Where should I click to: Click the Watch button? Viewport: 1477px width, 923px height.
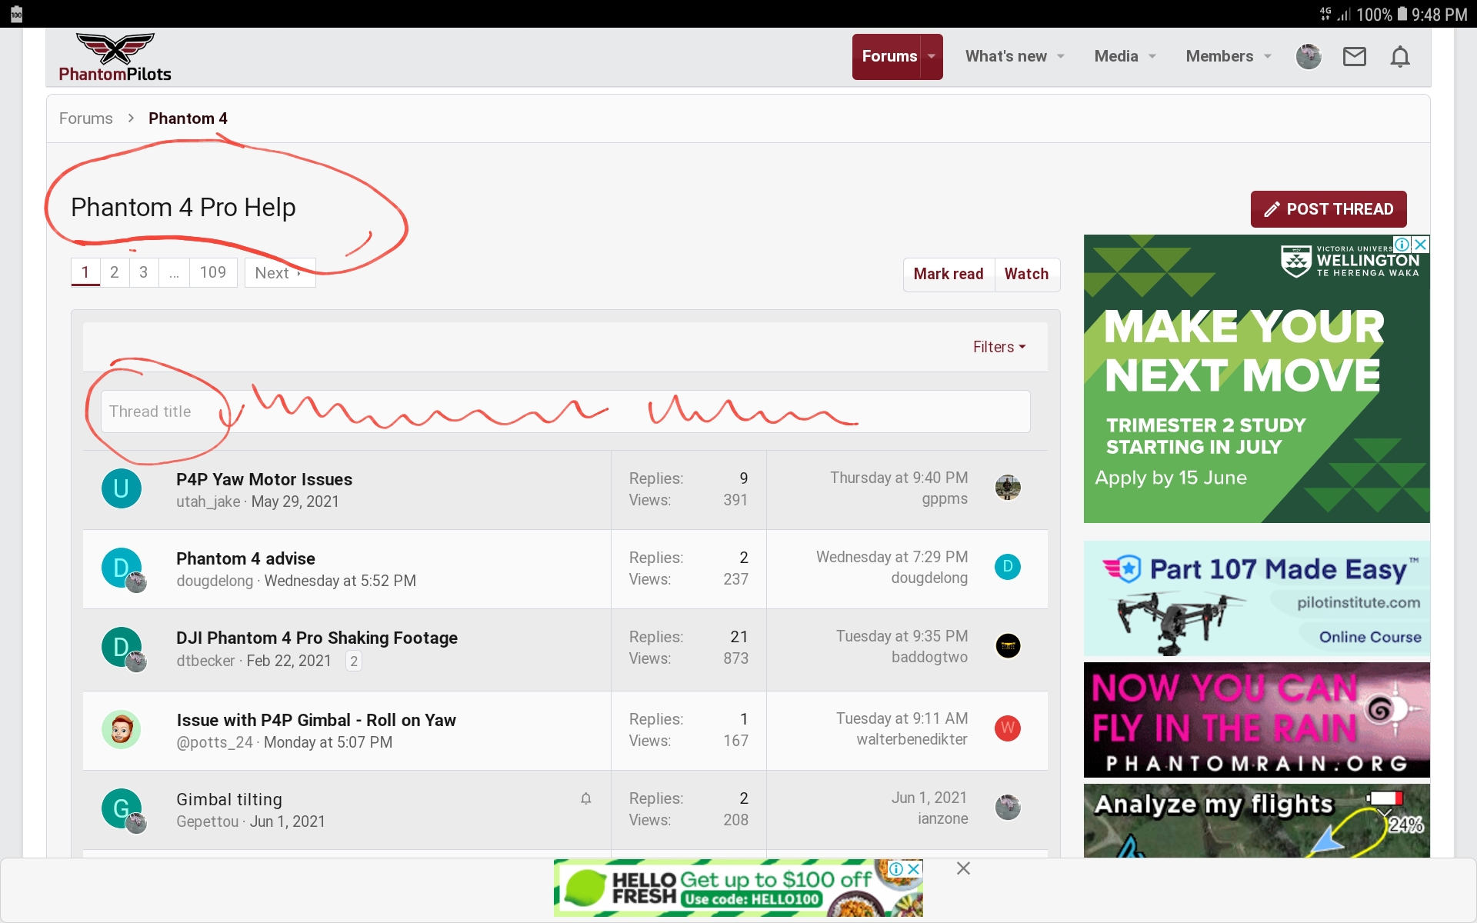coord(1026,274)
